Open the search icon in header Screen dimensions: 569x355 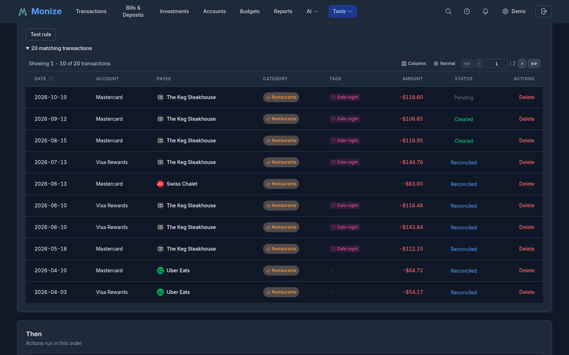448,11
